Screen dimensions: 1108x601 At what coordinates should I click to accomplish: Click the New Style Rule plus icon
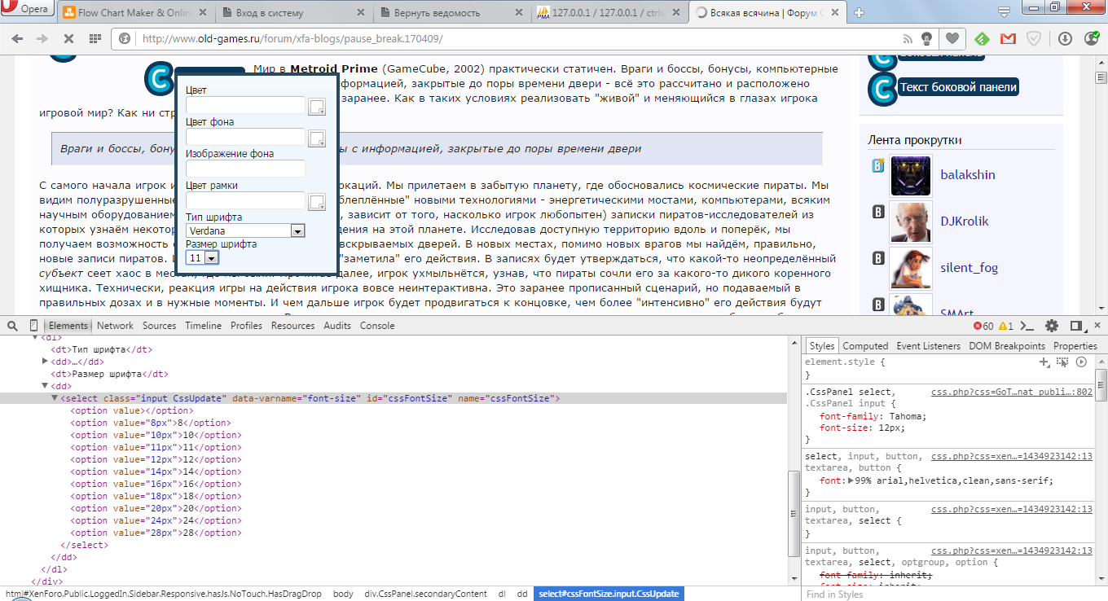[1044, 362]
